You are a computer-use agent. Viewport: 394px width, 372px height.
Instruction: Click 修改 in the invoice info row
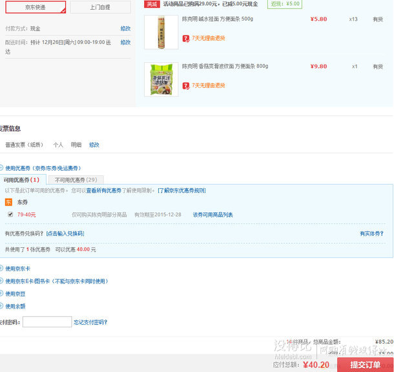click(x=94, y=145)
